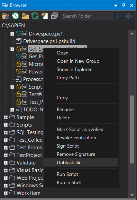
Task: Expand the Sample folder
Action: pyautogui.click(x=6, y=117)
